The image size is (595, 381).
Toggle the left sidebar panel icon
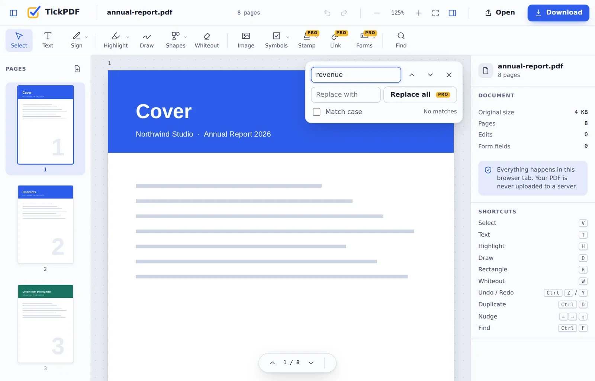pos(13,13)
